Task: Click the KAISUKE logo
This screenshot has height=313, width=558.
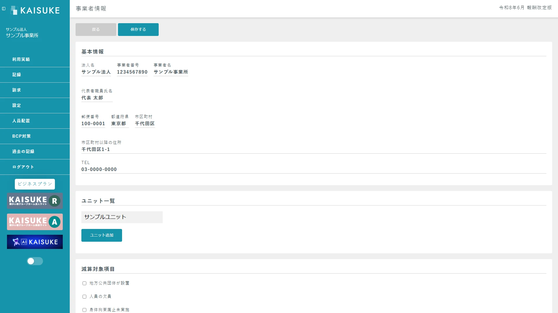Action: 35,10
